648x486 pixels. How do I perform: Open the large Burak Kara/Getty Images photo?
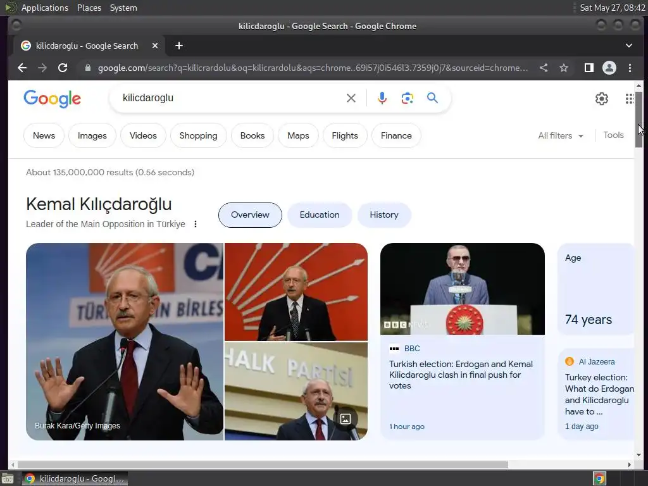(125, 342)
